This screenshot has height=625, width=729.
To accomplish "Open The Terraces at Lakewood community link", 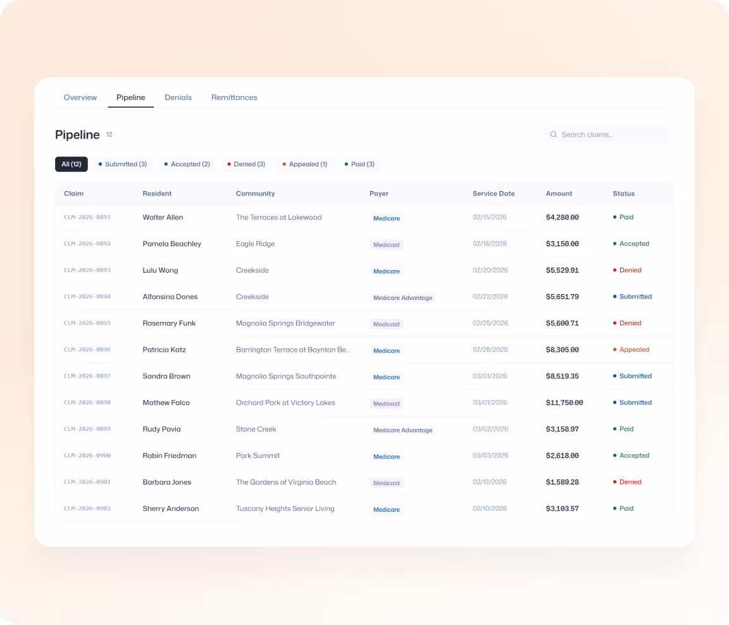I will click(278, 217).
